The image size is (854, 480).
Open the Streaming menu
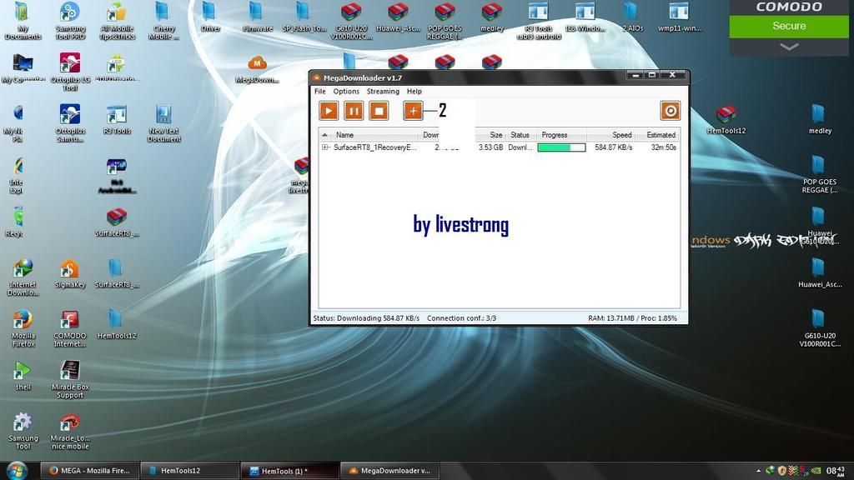tap(383, 92)
